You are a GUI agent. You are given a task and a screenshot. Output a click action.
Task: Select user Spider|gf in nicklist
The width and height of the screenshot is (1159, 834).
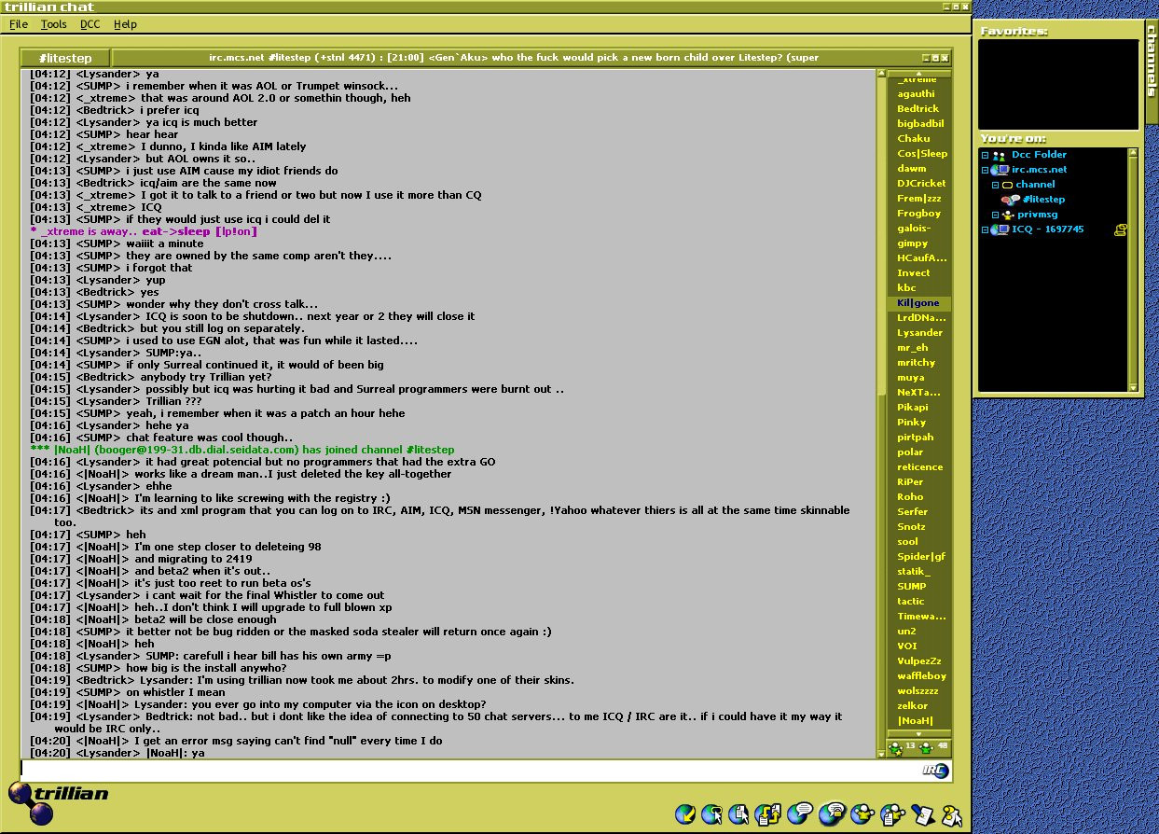(x=921, y=557)
